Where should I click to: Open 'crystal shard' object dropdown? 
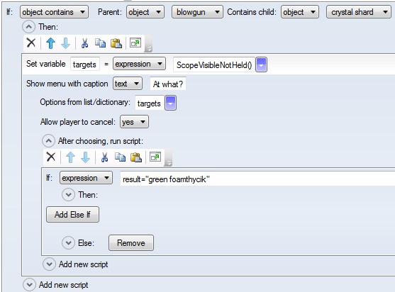coord(360,12)
